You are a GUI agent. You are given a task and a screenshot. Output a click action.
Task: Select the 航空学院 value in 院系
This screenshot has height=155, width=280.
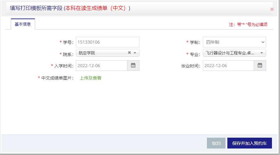(x=87, y=53)
